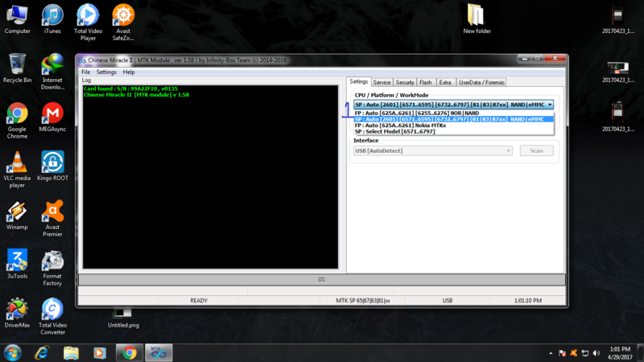Switch to the Service tab
This screenshot has width=644, height=362.
tap(382, 82)
